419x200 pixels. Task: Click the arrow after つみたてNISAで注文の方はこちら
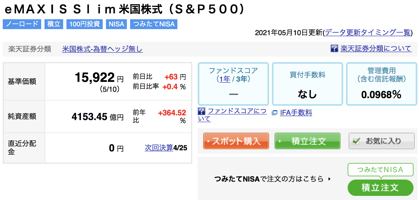click(x=329, y=179)
